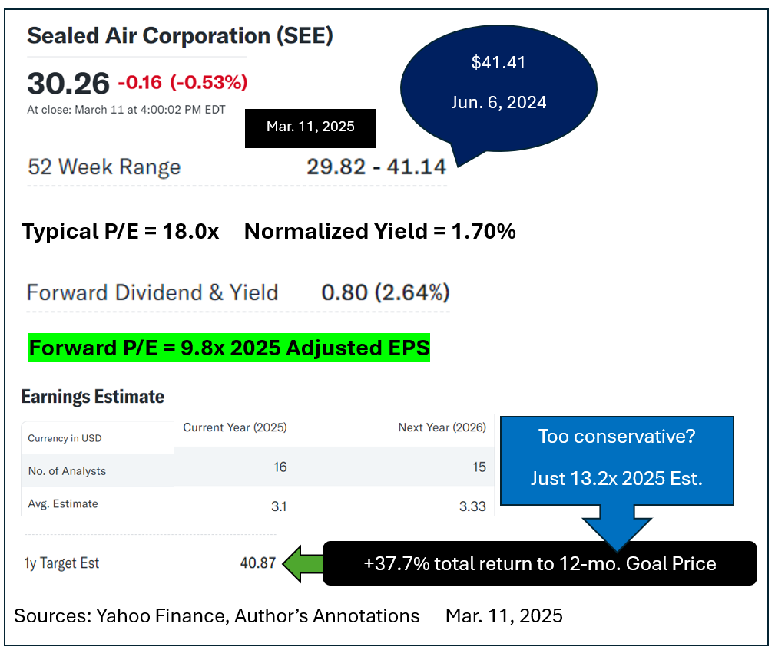Click the stock price 30.26
The width and height of the screenshot is (775, 650).
68,83
